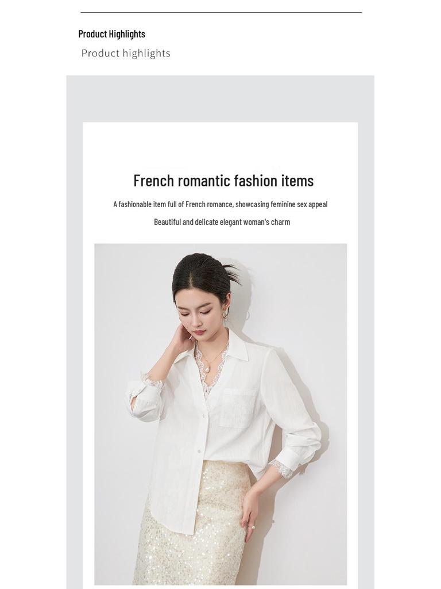Click the "French romantic fashion items" headline
Viewport: 441px width, 589px height.
[223, 181]
